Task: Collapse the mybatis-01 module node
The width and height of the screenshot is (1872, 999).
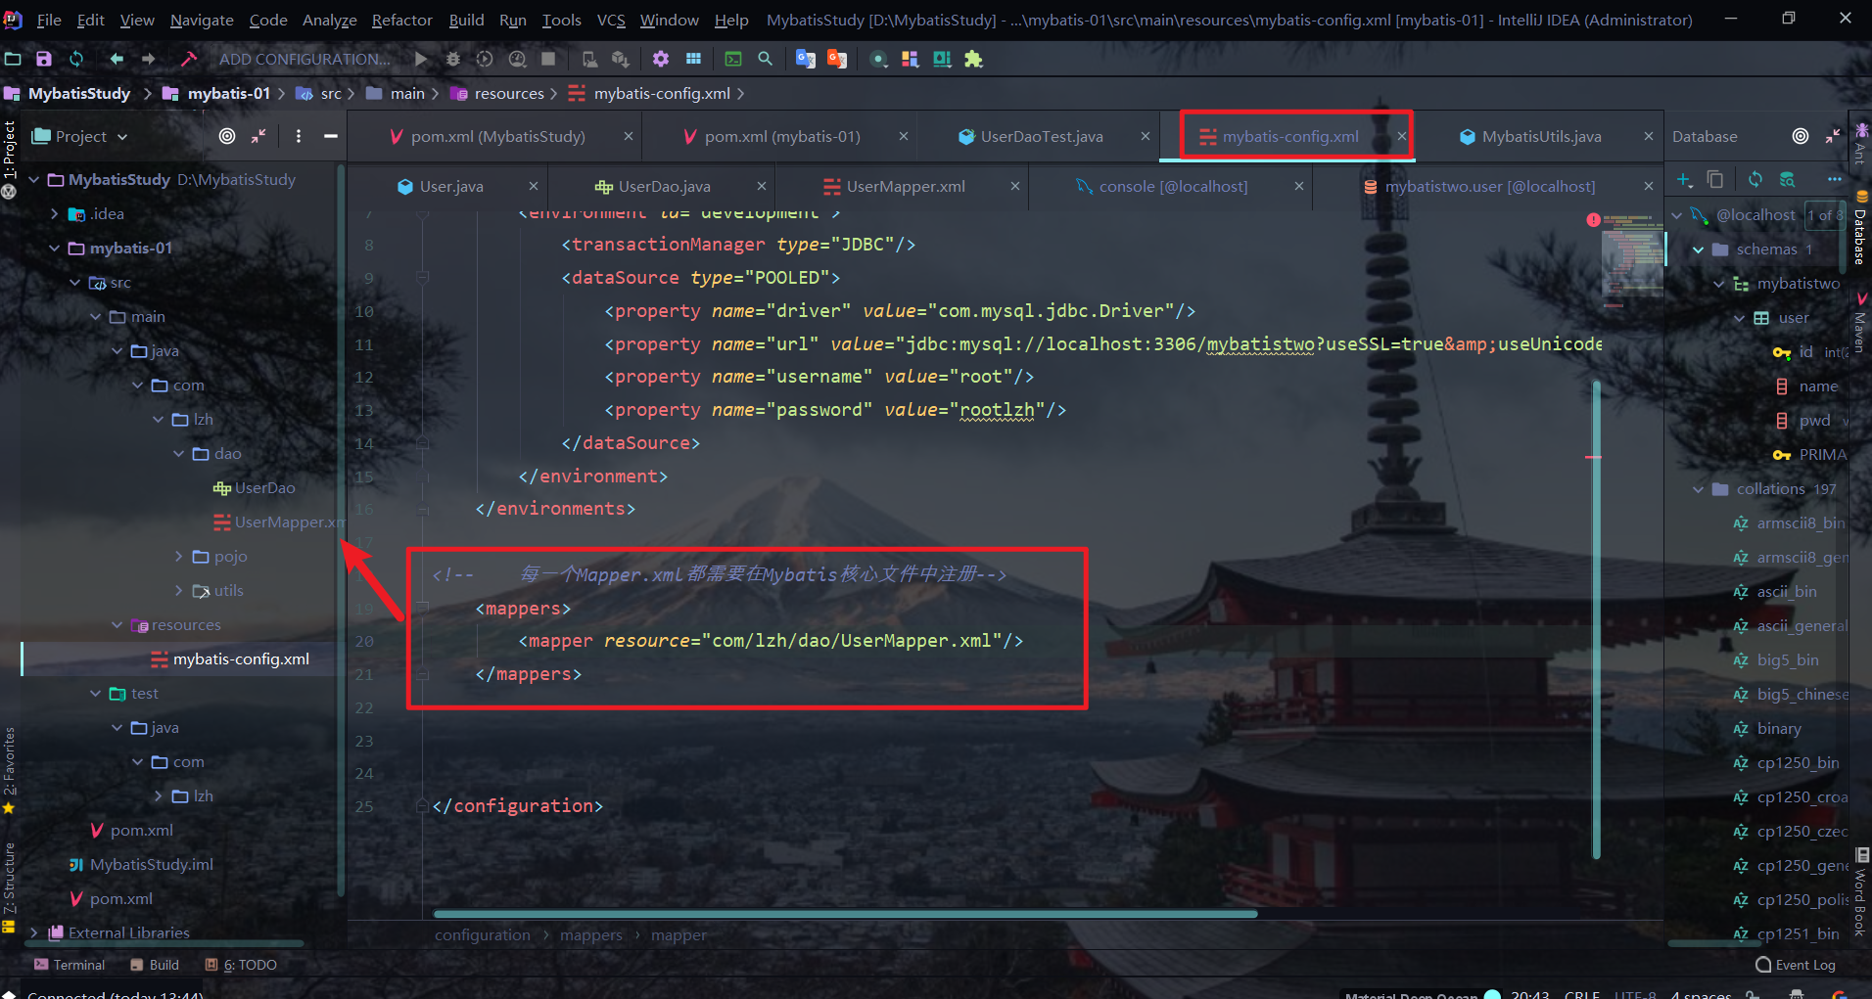Action: tap(55, 248)
